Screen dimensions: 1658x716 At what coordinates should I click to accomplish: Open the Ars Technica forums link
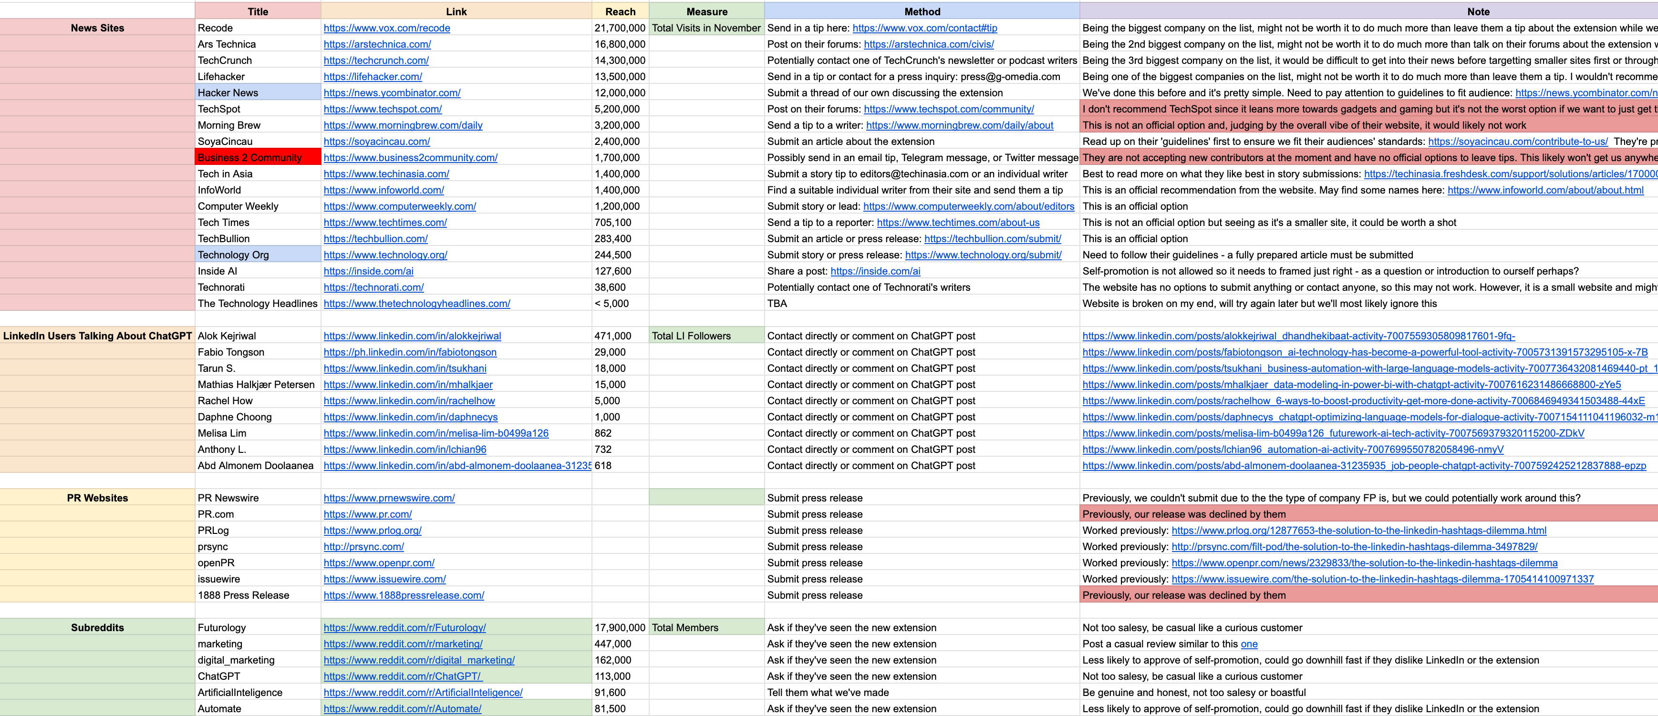pyautogui.click(x=928, y=44)
